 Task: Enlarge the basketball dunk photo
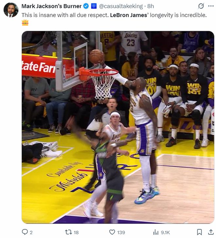(118, 127)
